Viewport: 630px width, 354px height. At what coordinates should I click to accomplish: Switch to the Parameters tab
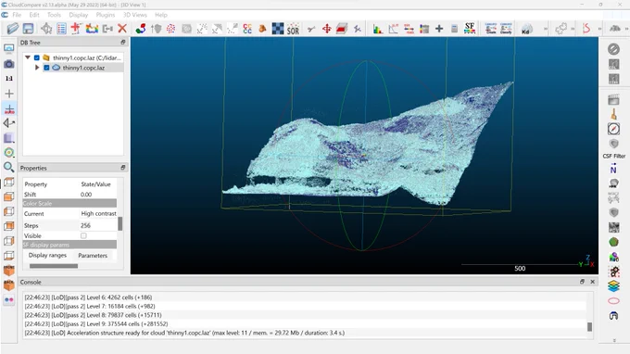93,256
